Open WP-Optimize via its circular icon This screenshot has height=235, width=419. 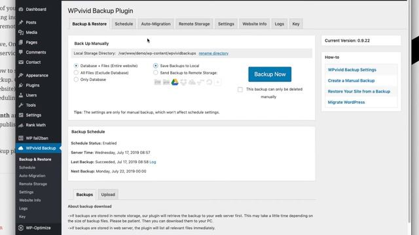21,228
